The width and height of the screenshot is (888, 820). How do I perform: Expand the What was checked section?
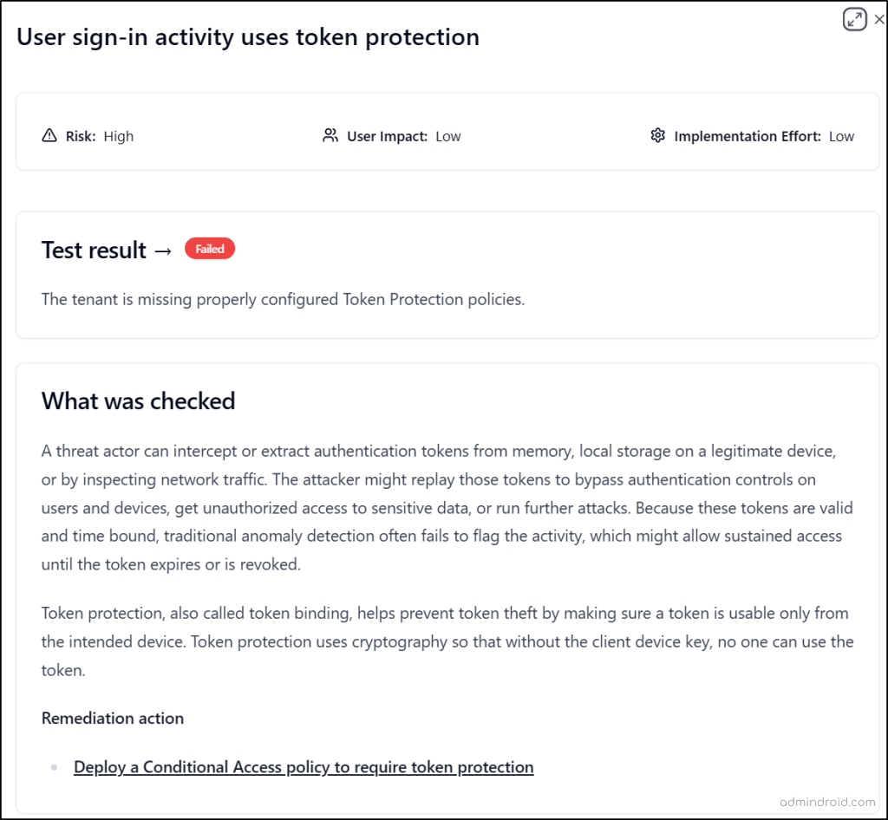click(x=138, y=401)
